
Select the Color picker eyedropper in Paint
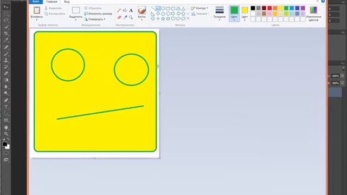[x=125, y=17]
